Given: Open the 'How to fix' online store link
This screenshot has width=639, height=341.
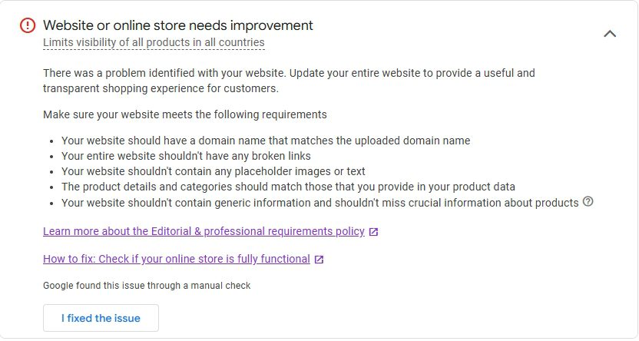Looking at the screenshot, I should click(x=177, y=259).
